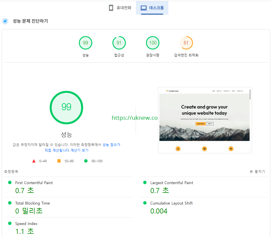Open the PORTFOLIO dropdown in the site preview
The image size is (271, 237).
tap(227, 91)
